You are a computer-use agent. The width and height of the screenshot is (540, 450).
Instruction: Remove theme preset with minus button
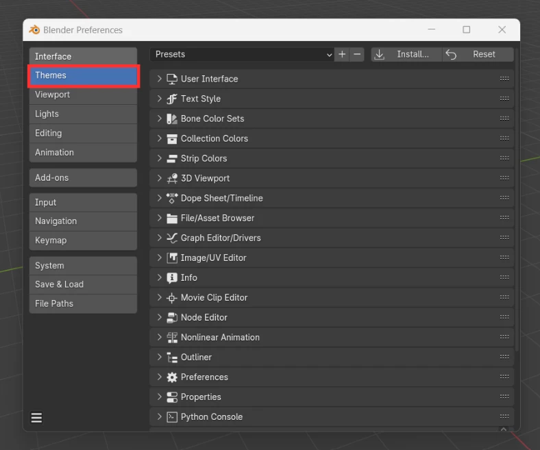[x=357, y=54]
